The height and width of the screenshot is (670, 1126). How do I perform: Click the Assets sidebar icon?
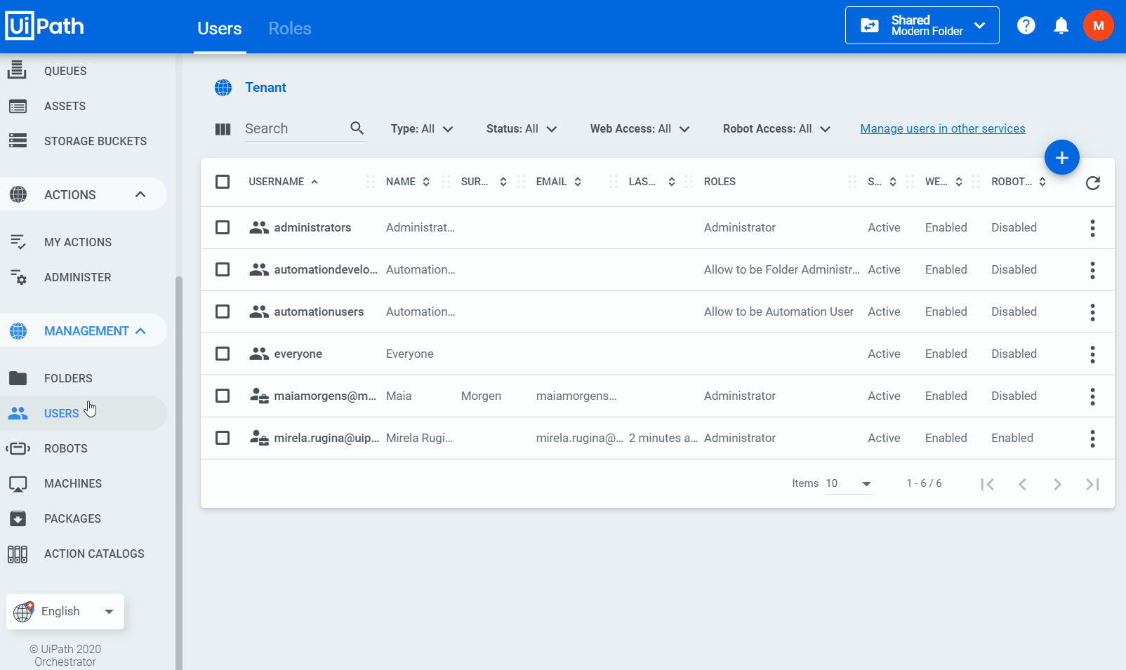(x=18, y=106)
